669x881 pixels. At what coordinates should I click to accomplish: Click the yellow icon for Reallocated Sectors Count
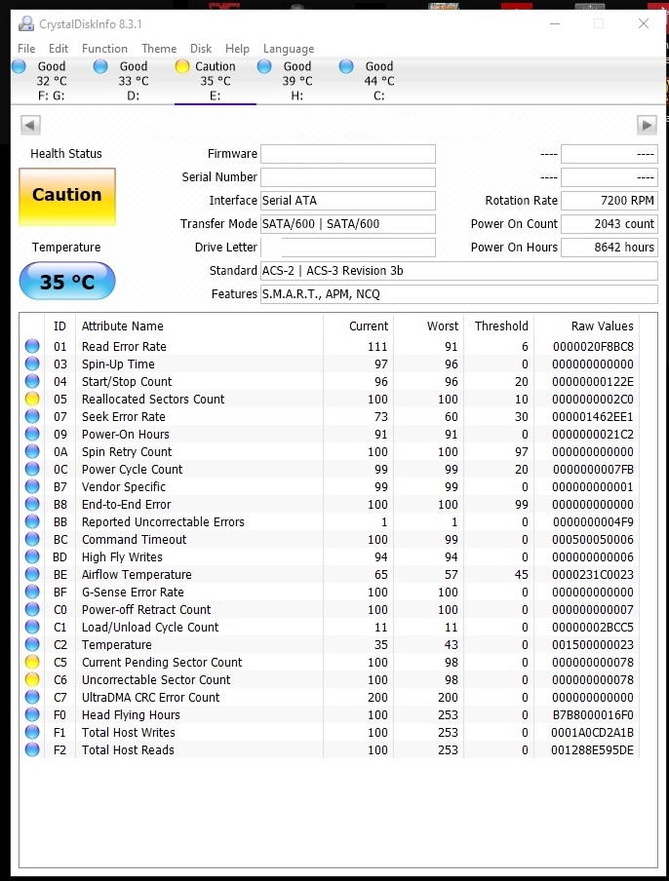[32, 399]
